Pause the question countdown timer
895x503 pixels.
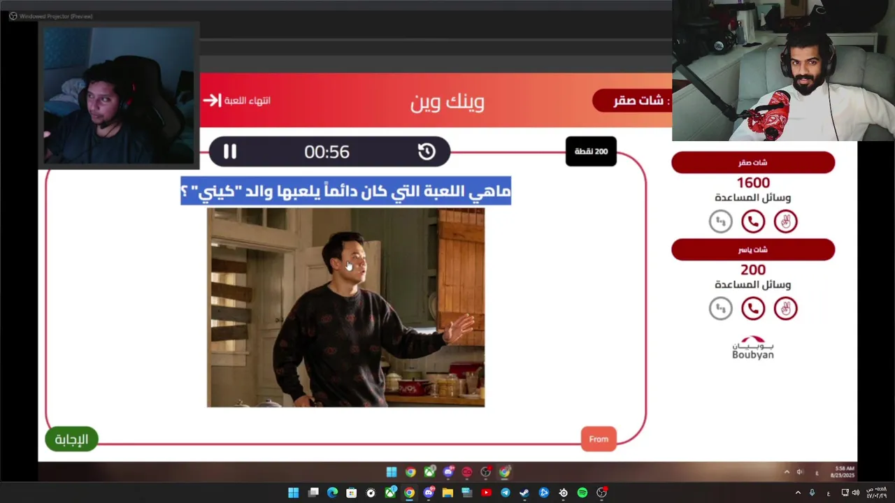[x=230, y=152]
